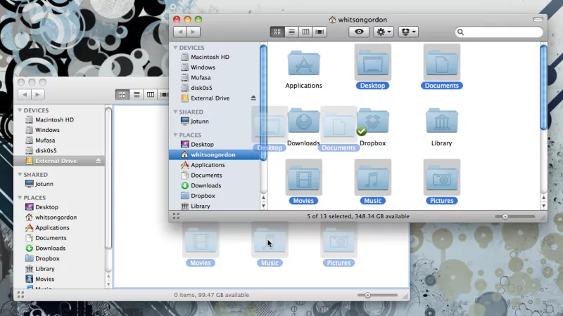This screenshot has height=316, width=563.
Task: Switch front window to icon view
Action: pos(277,32)
